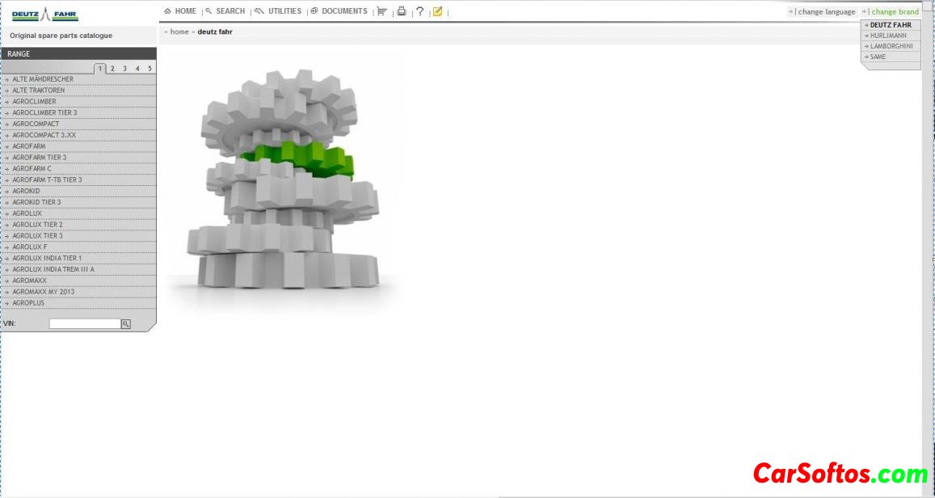Open the shopping cart icon
Screen dimensions: 935x498
382,11
